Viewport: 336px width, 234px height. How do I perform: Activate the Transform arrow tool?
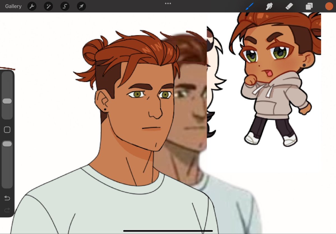[82, 6]
